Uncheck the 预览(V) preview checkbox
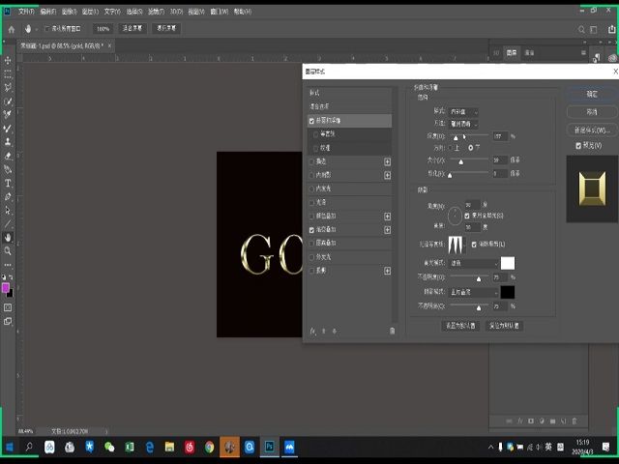This screenshot has width=619, height=464. pyautogui.click(x=578, y=145)
